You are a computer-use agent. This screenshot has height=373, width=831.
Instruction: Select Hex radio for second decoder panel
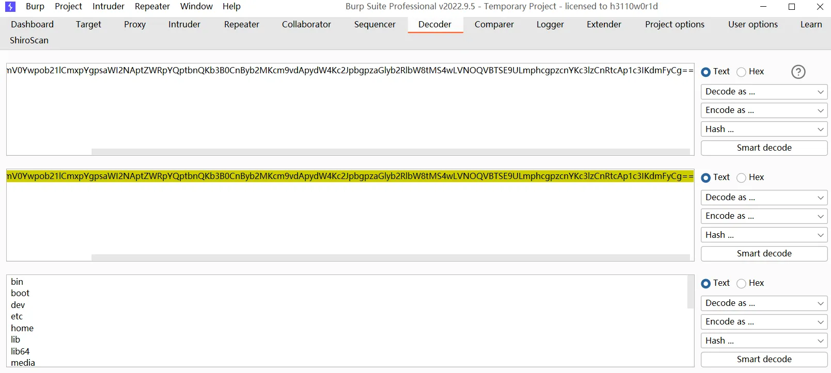(741, 177)
